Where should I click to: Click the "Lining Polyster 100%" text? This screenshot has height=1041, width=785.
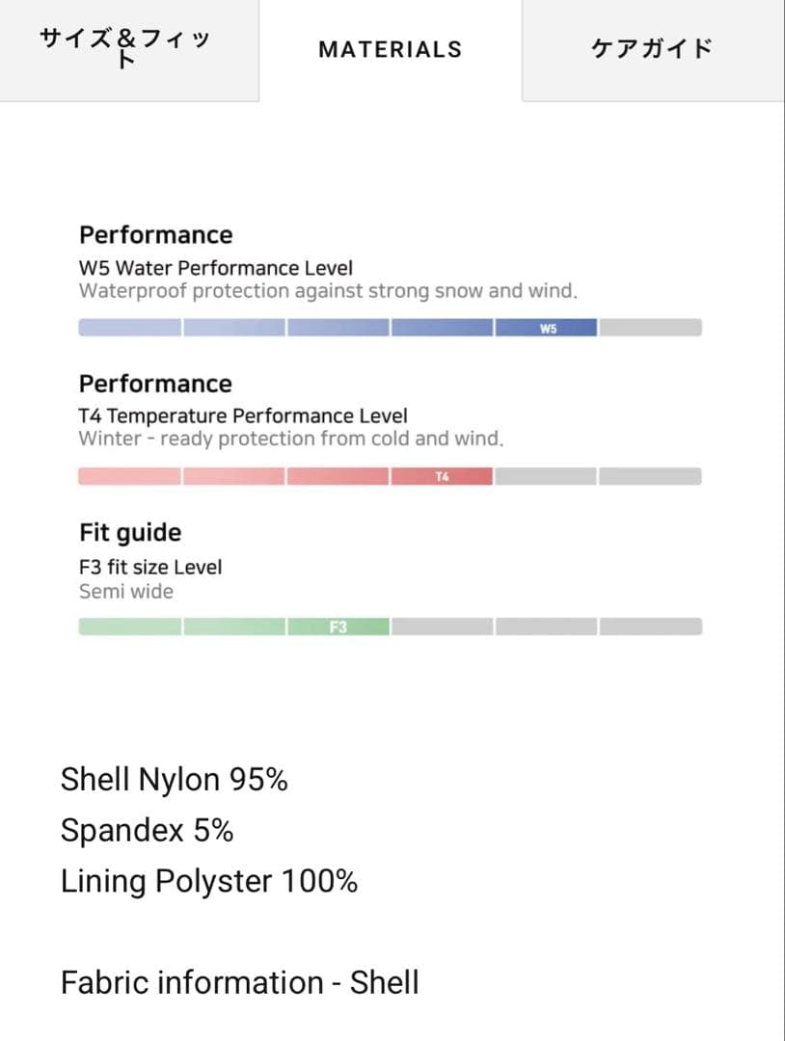(209, 881)
